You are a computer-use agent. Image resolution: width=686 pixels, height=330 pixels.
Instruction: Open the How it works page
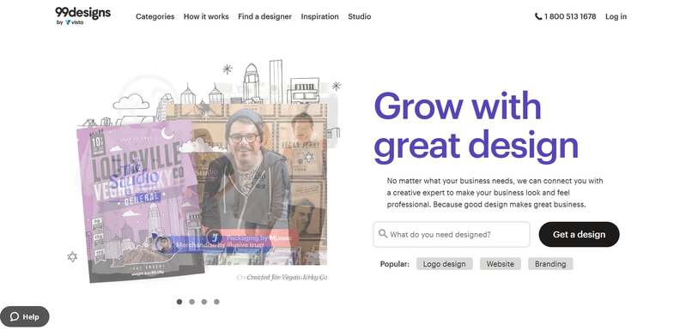coord(206,16)
